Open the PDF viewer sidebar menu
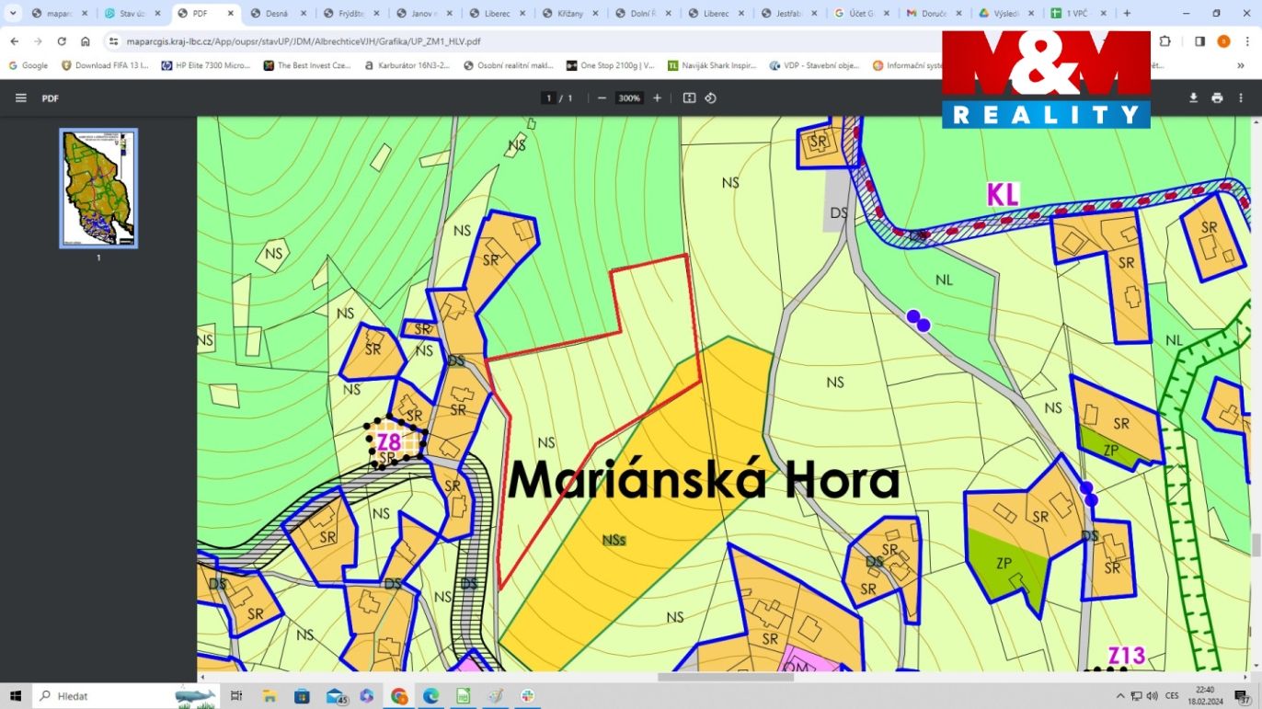 tap(21, 98)
